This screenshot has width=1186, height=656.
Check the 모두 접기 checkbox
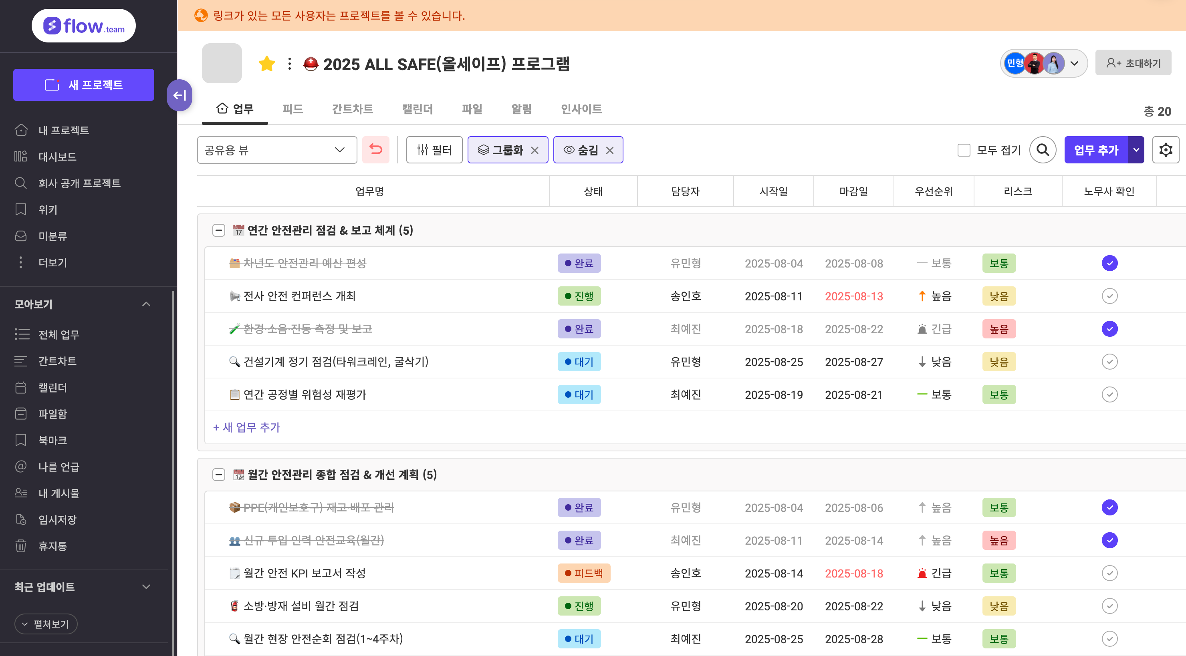(964, 150)
